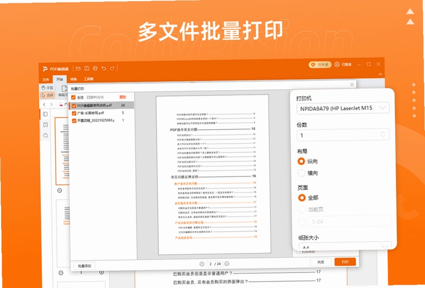The height and width of the screenshot is (288, 425).
Task: Switch to the 工具箱 tab
Action: (88, 79)
